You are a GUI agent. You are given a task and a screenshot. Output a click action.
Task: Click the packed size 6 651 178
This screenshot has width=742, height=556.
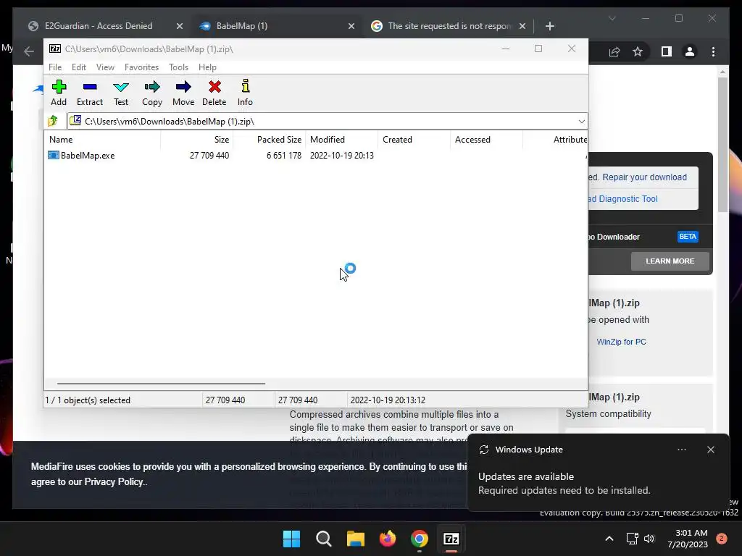tap(284, 155)
